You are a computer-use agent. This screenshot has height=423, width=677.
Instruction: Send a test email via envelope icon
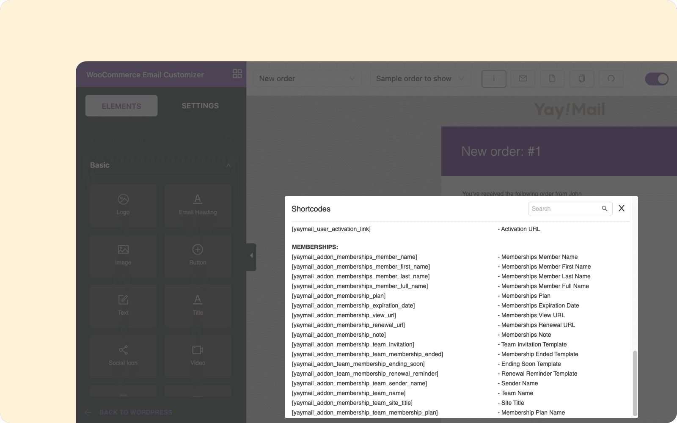coord(523,79)
